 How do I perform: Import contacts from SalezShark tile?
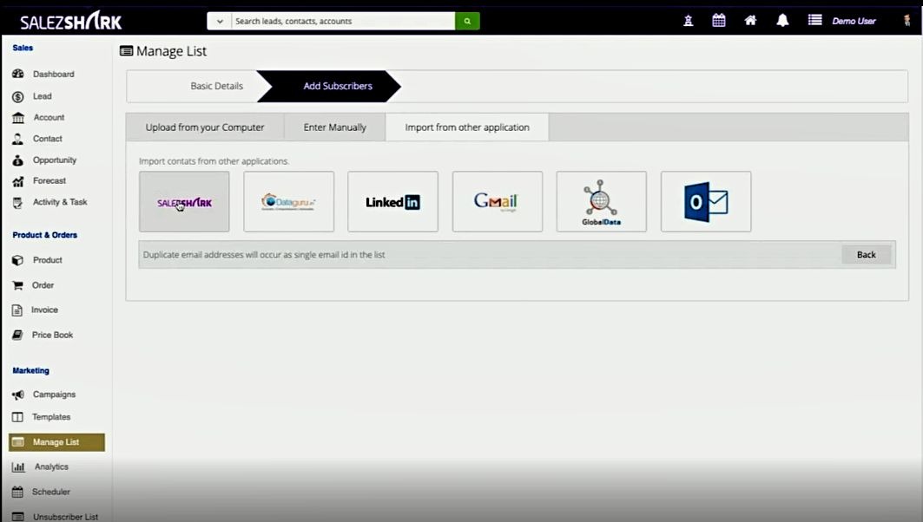point(184,202)
